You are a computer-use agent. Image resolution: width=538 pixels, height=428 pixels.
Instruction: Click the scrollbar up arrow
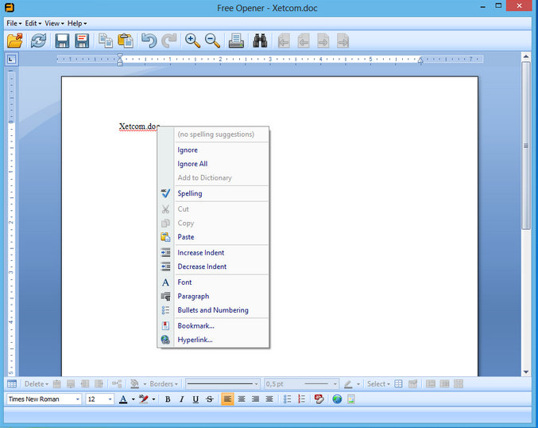526,56
